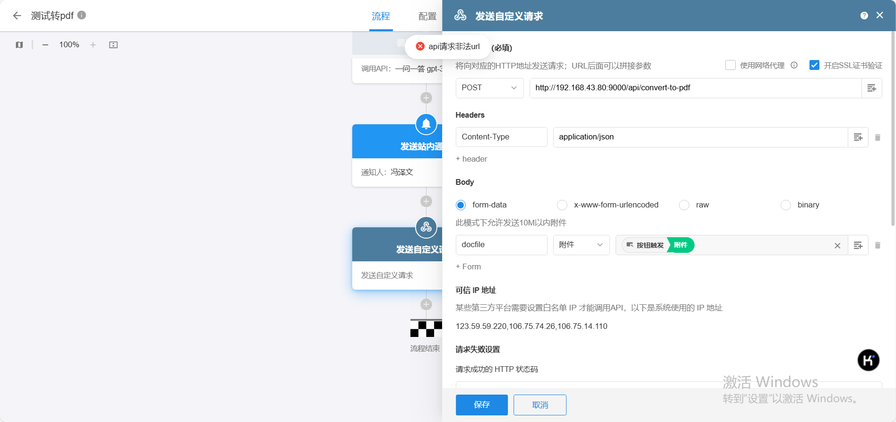Click 通知人: 冯泽文 text
This screenshot has height=422, width=896.
coord(387,172)
